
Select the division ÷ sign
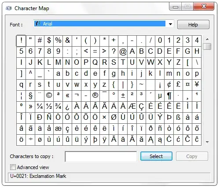point(30,140)
